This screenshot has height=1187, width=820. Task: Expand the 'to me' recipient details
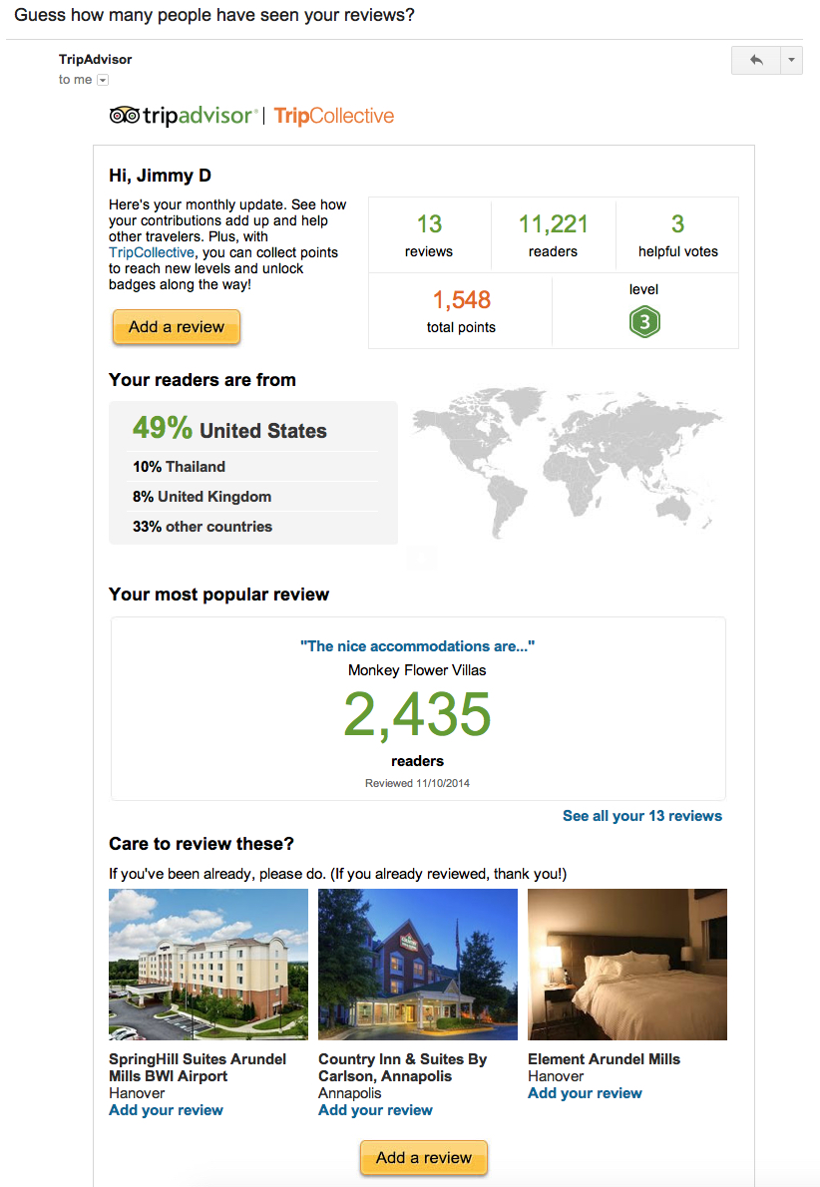point(102,80)
